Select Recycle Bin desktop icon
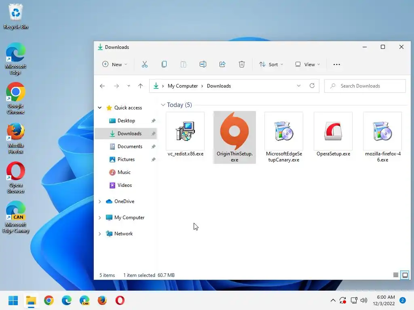This screenshot has height=310, width=414. [16, 16]
